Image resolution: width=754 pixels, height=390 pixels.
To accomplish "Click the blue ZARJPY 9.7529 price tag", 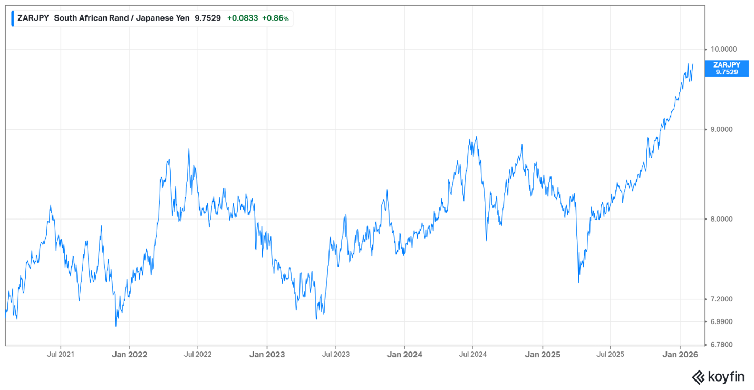I will (727, 69).
